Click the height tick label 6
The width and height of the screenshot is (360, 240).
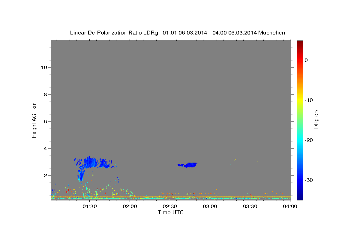45,121
